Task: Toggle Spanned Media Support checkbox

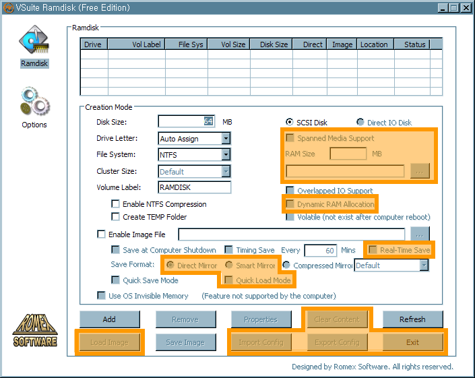Action: click(x=290, y=138)
